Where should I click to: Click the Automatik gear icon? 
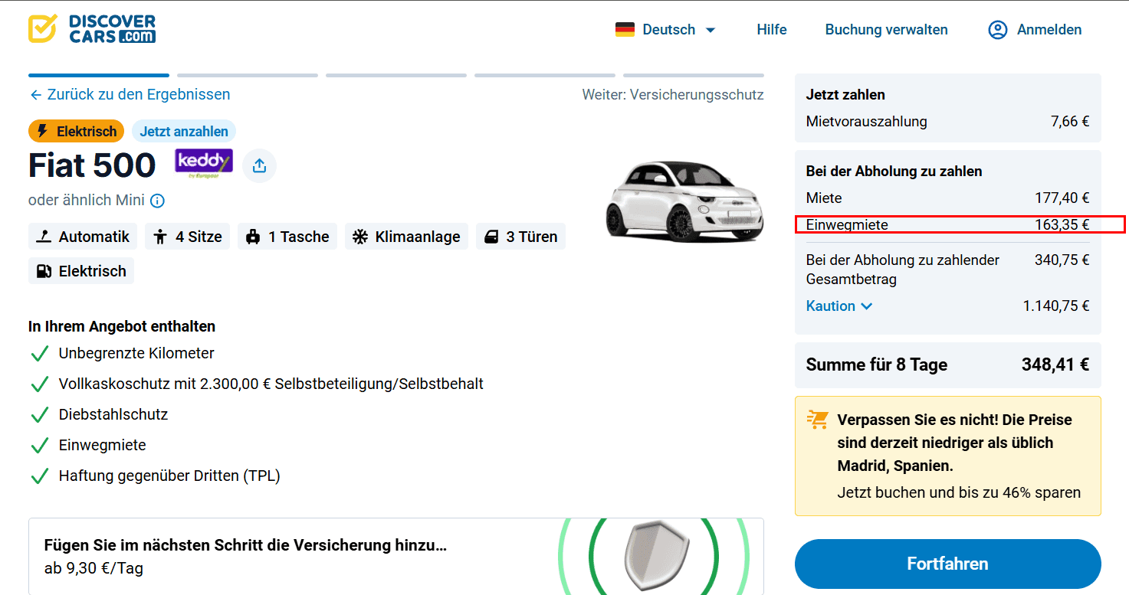tap(44, 237)
